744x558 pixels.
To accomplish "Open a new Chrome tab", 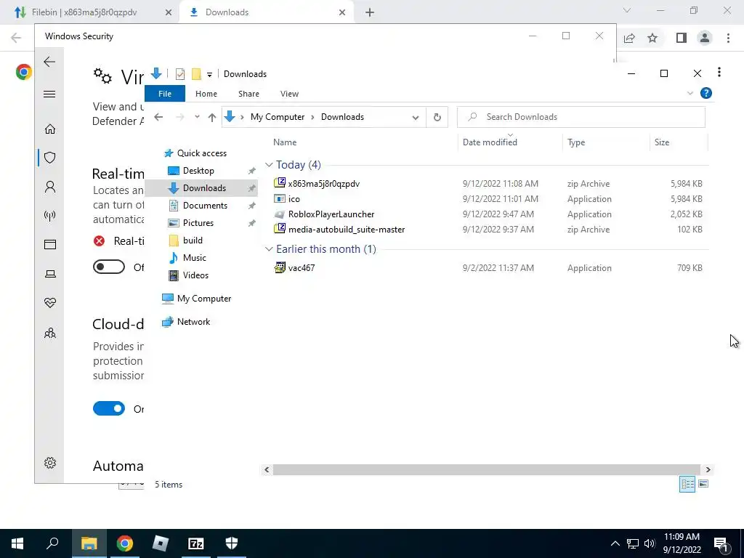I will [x=370, y=12].
